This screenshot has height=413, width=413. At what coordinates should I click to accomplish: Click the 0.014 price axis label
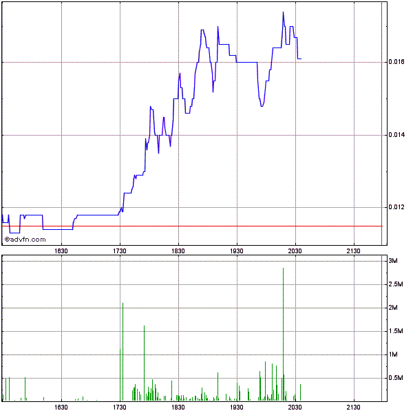coord(396,135)
